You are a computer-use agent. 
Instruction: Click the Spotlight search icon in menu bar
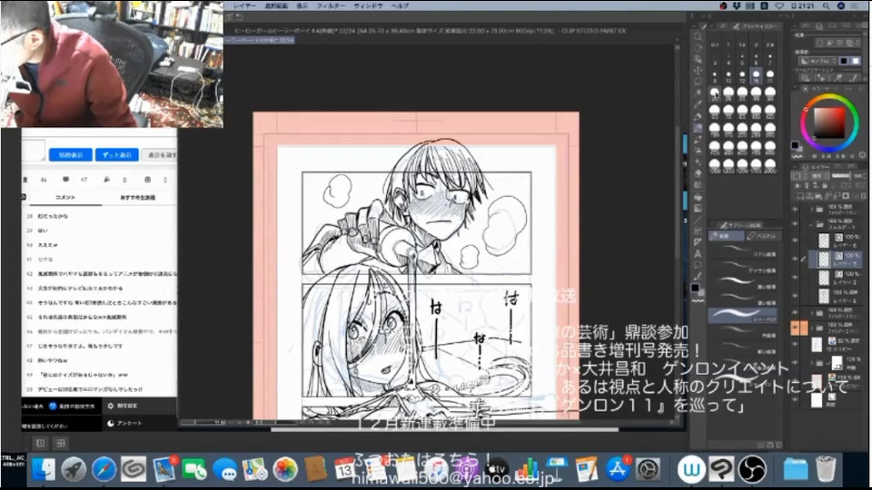click(x=827, y=6)
